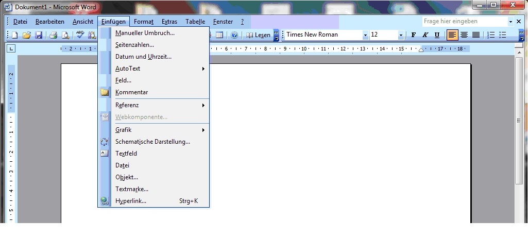The image size is (528, 237).
Task: Open Word Help question mark icon
Action: [x=234, y=35]
